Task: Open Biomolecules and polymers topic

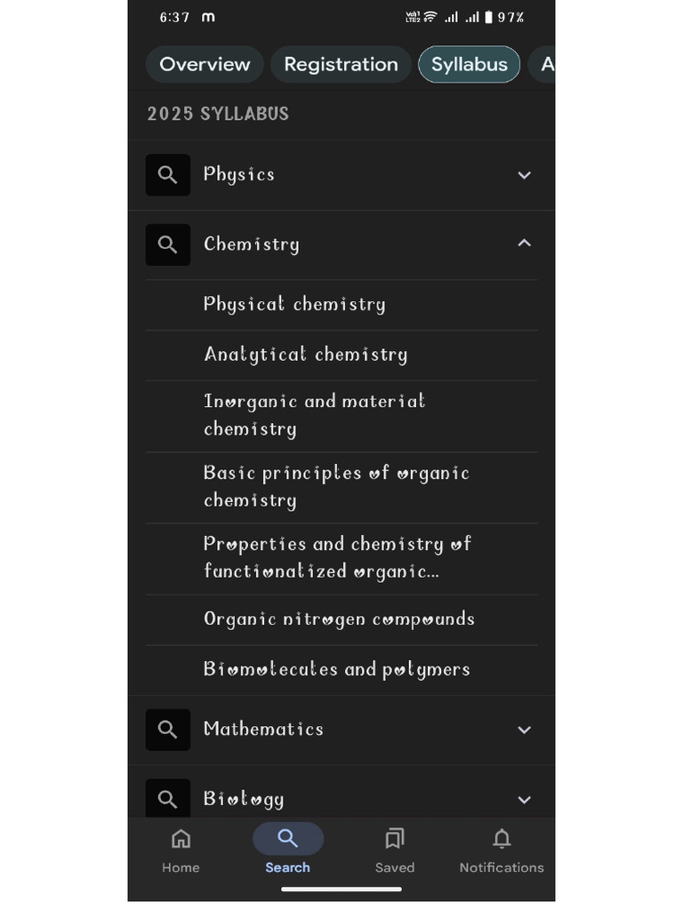Action: click(x=336, y=669)
